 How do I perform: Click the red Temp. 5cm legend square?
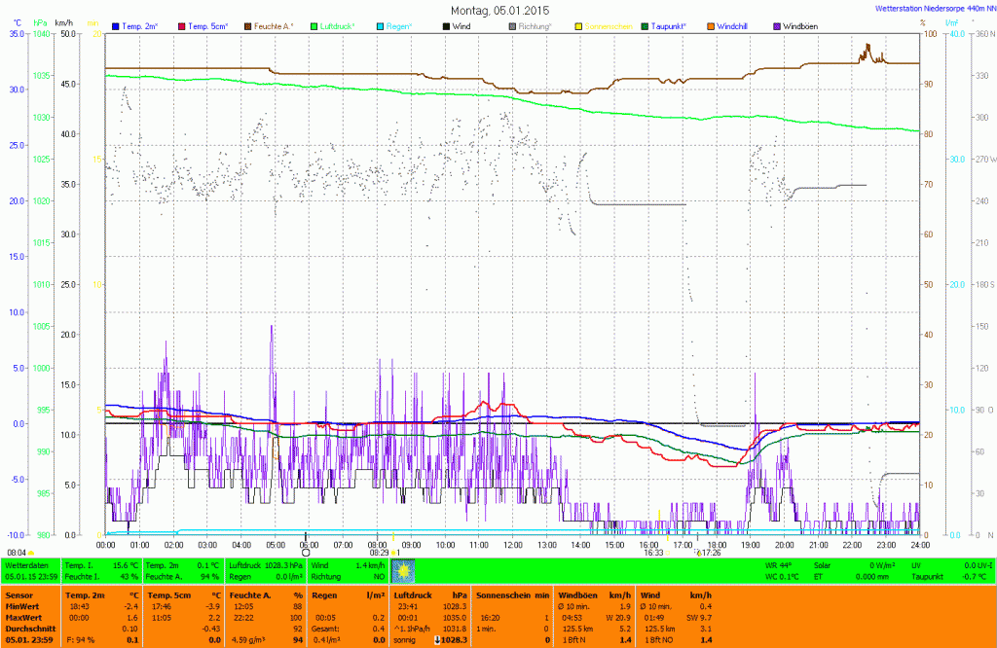click(180, 25)
